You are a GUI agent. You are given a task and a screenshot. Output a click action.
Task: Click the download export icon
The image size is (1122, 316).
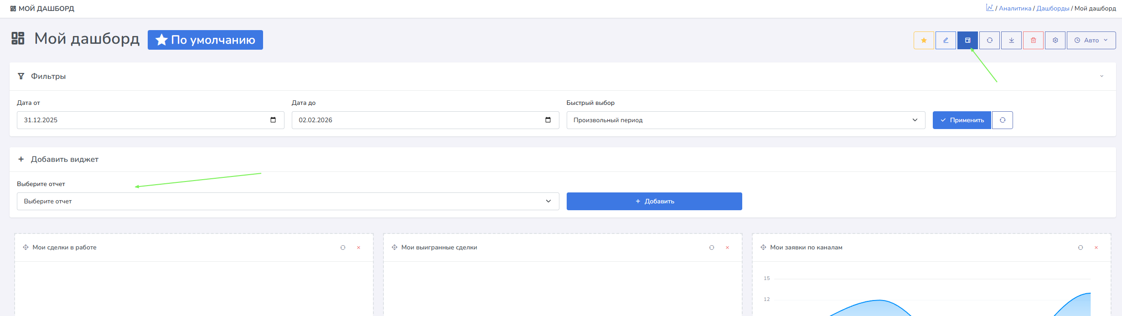point(1011,41)
